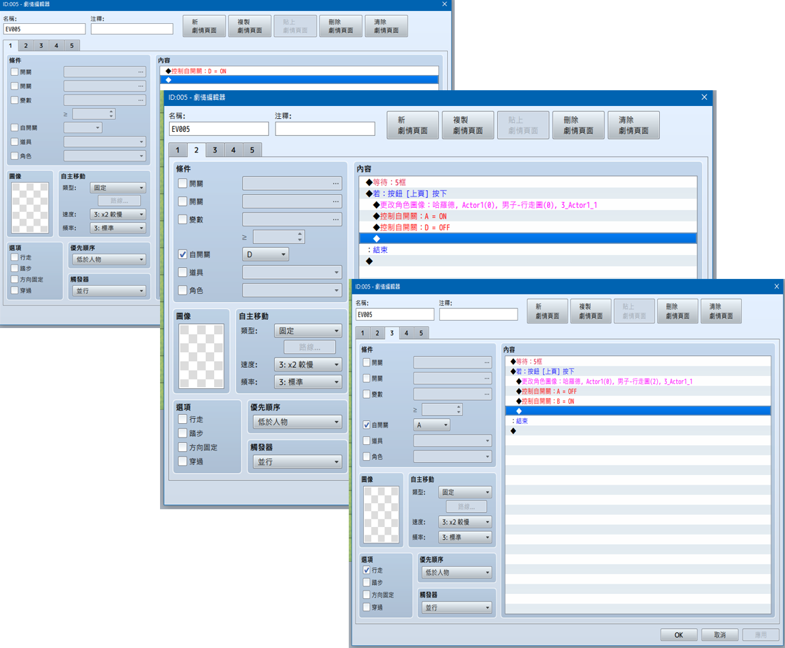This screenshot has width=785, height=648.
Task: Tick 角色 condition in the middle window
Action: tap(183, 291)
